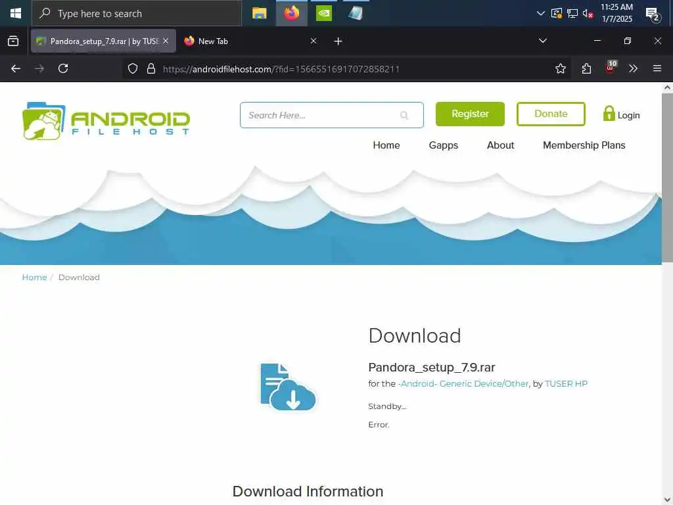Open the notification center with 2 alerts

653,14
